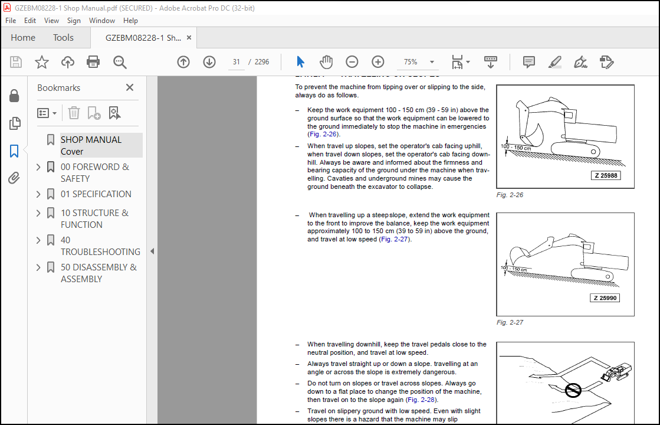Open the Sign menu
Screen dimensions: 660x425
point(74,21)
